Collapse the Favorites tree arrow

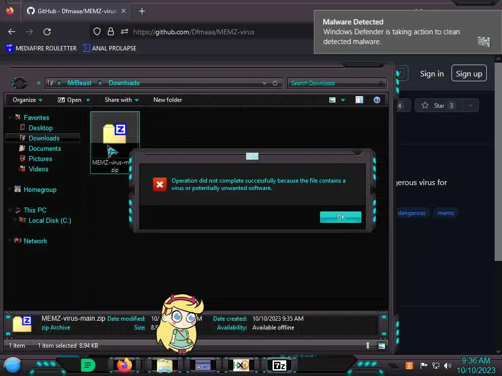pos(10,117)
